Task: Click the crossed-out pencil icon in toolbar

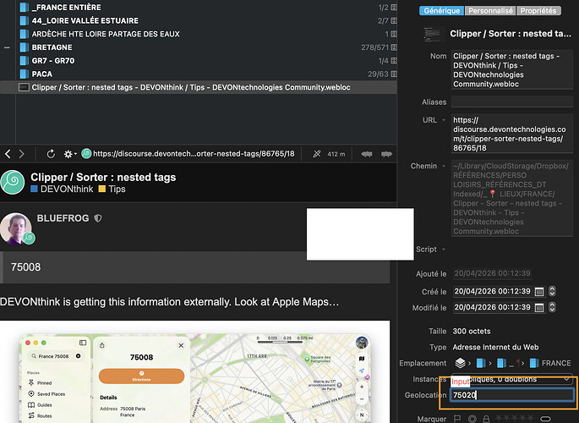Action: point(317,154)
